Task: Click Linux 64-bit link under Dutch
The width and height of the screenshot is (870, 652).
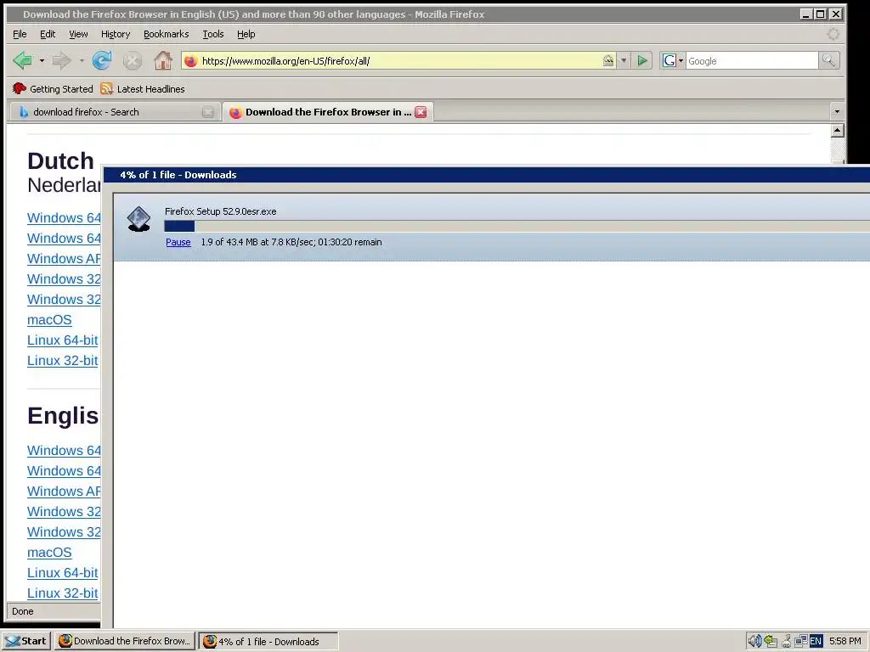Action: click(63, 340)
